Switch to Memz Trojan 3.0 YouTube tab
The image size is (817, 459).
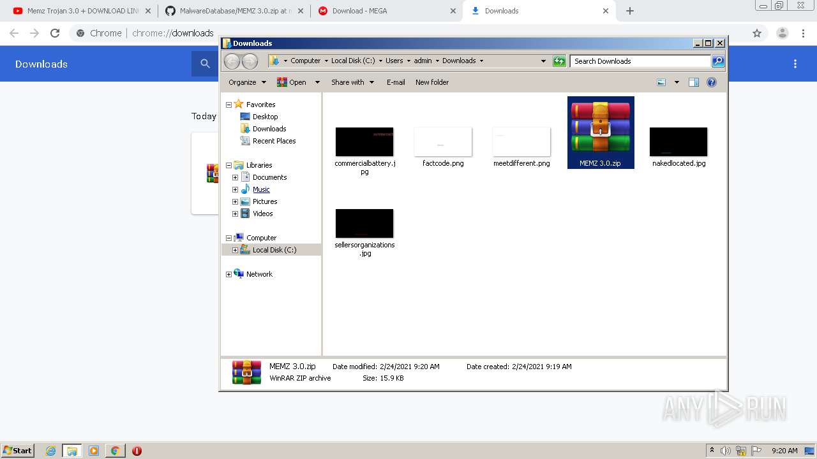(83, 11)
